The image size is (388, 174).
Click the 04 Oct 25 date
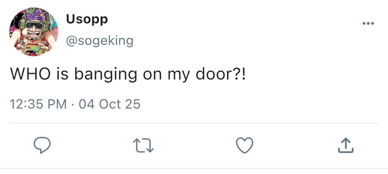click(109, 104)
